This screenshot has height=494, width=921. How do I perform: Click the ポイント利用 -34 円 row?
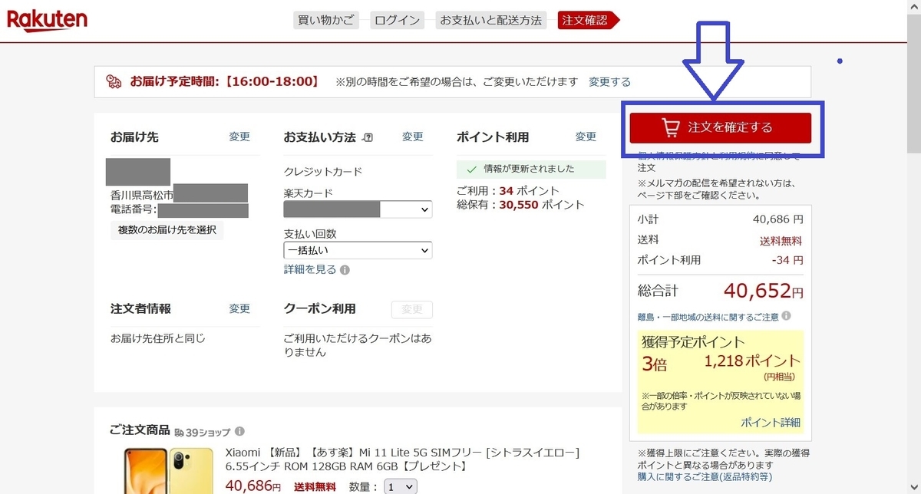(720, 260)
